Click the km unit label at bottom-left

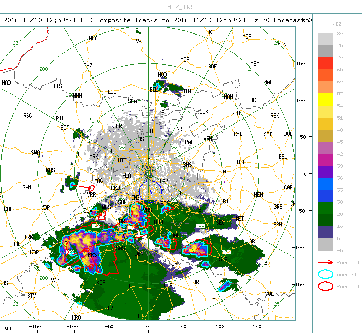[7, 328]
